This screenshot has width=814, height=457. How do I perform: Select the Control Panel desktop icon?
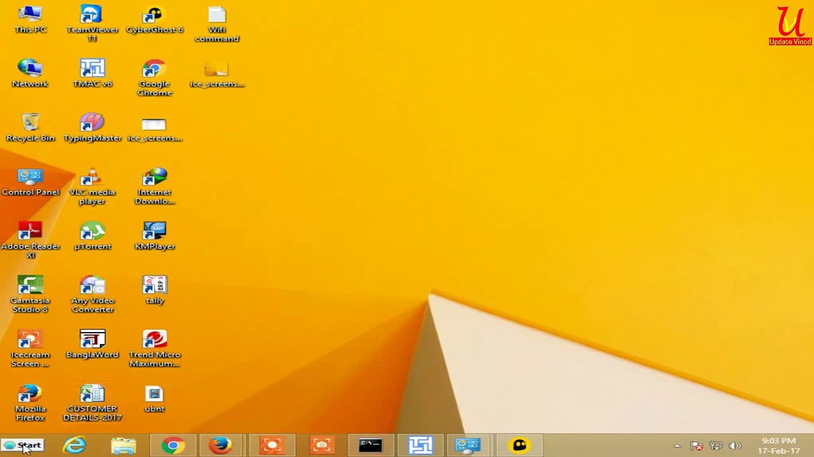(30, 182)
